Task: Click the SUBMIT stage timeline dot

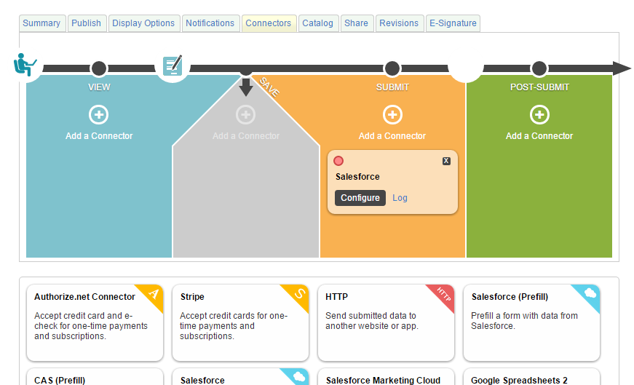Action: (392, 68)
